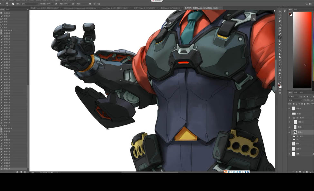Open brush settings panel from options bar
The width and height of the screenshot is (314, 191).
13,4
